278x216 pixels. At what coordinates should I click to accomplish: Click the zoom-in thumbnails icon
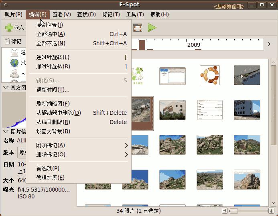[x=271, y=211]
